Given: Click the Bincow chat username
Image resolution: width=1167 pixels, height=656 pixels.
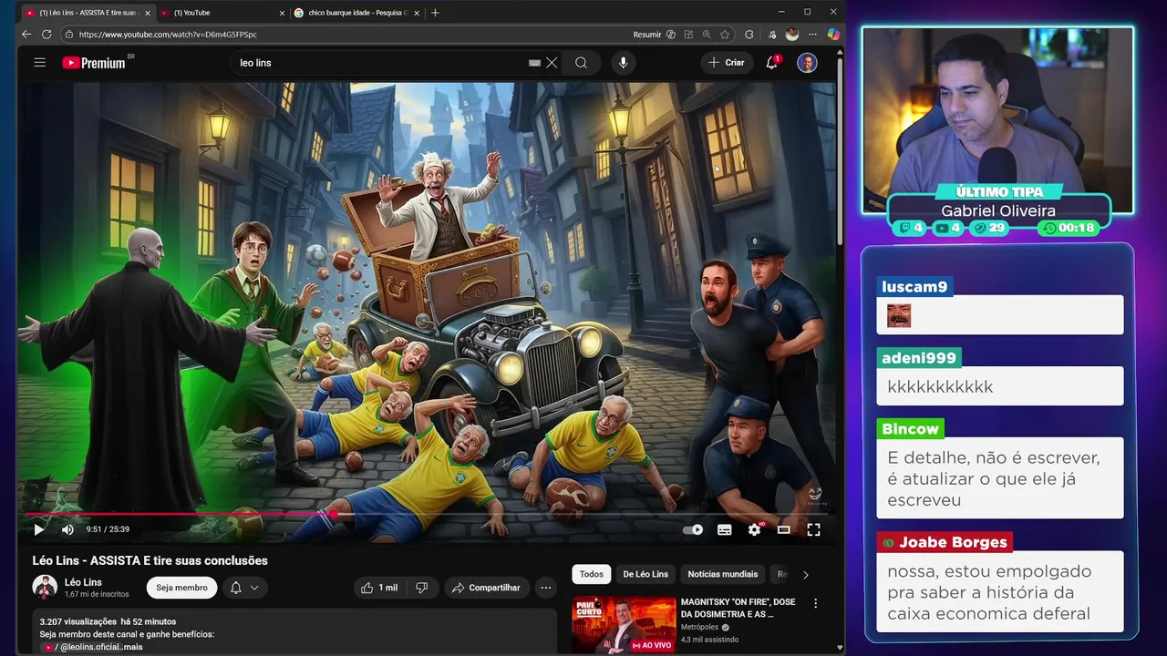Looking at the screenshot, I should click(910, 429).
